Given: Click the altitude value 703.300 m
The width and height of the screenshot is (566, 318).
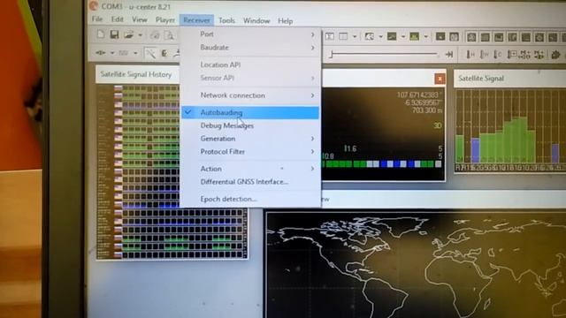Looking at the screenshot, I should point(427,110).
